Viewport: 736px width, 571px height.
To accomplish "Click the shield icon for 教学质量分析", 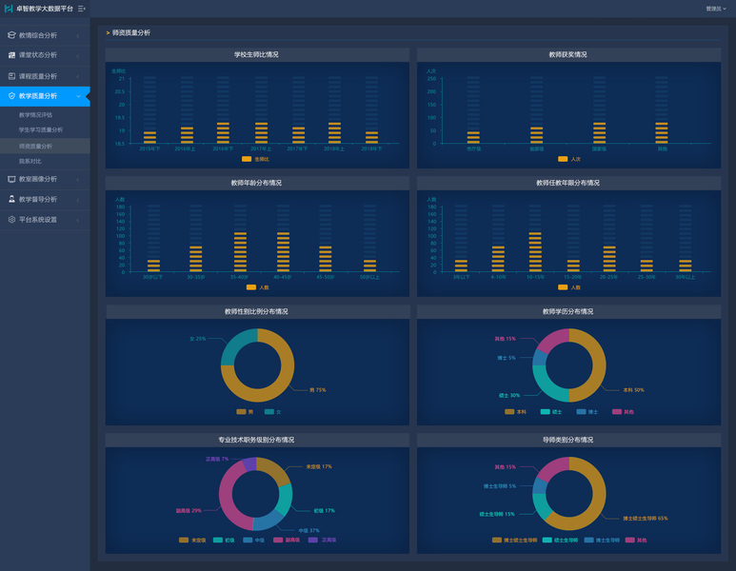I will tap(11, 96).
